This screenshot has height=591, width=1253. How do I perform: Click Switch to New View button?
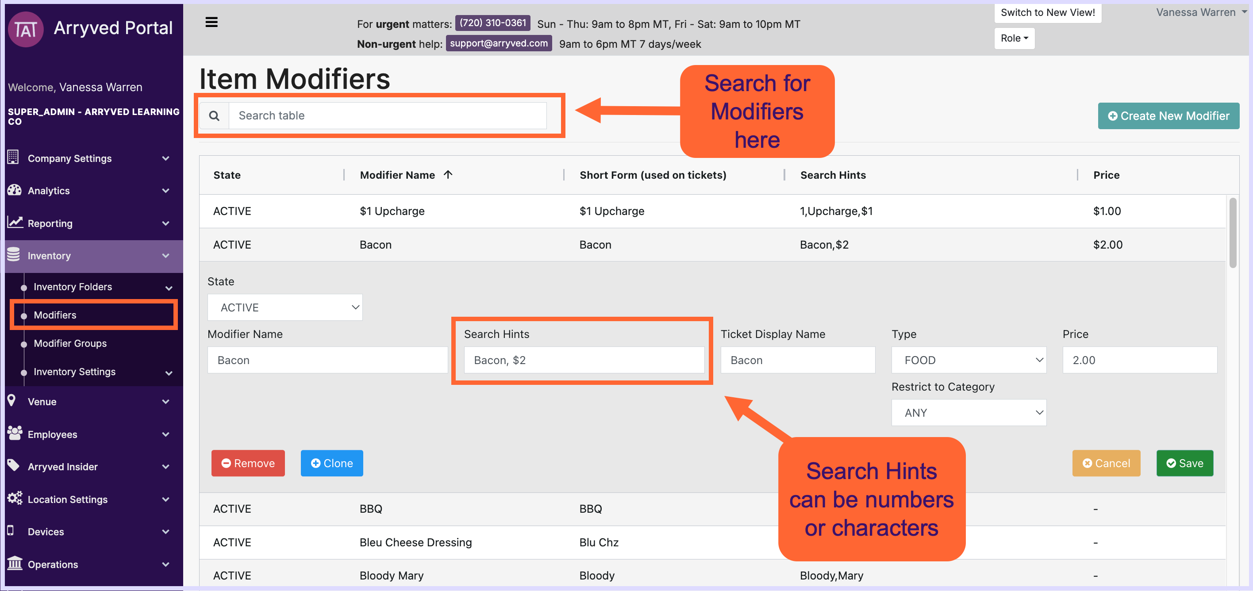tap(1047, 13)
